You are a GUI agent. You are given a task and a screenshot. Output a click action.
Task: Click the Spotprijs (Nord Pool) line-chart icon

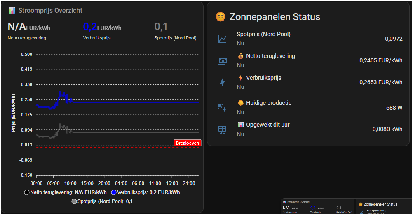222,39
